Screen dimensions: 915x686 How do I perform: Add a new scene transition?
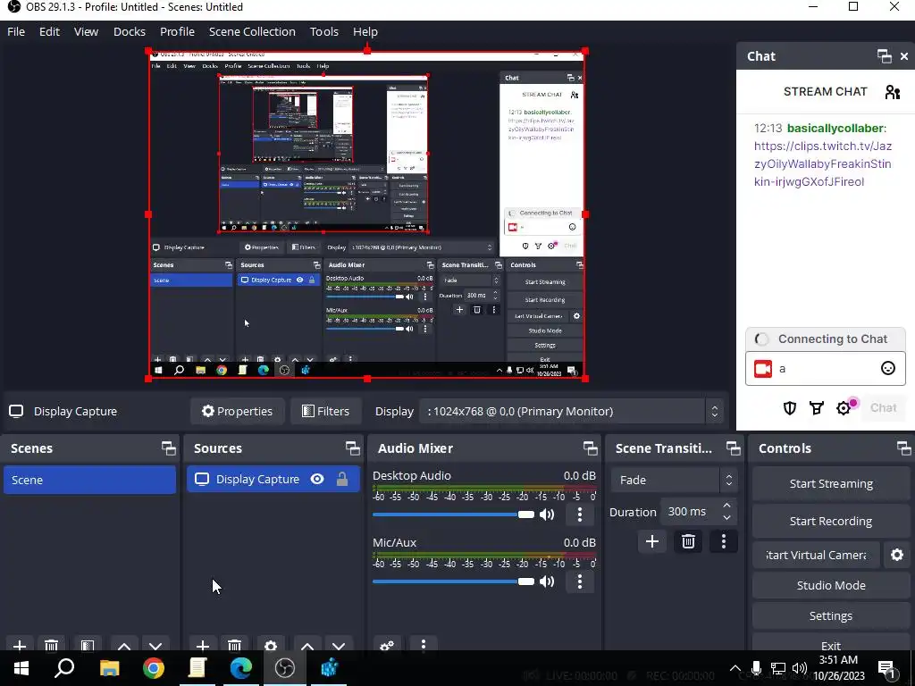(x=651, y=542)
